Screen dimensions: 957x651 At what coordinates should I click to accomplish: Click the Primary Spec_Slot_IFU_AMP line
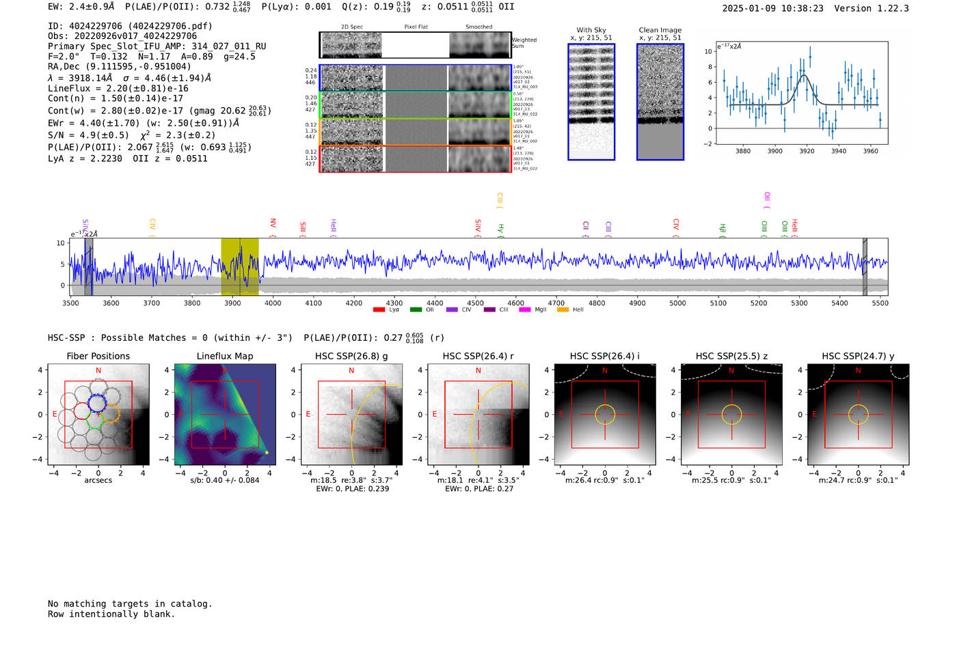157,46
